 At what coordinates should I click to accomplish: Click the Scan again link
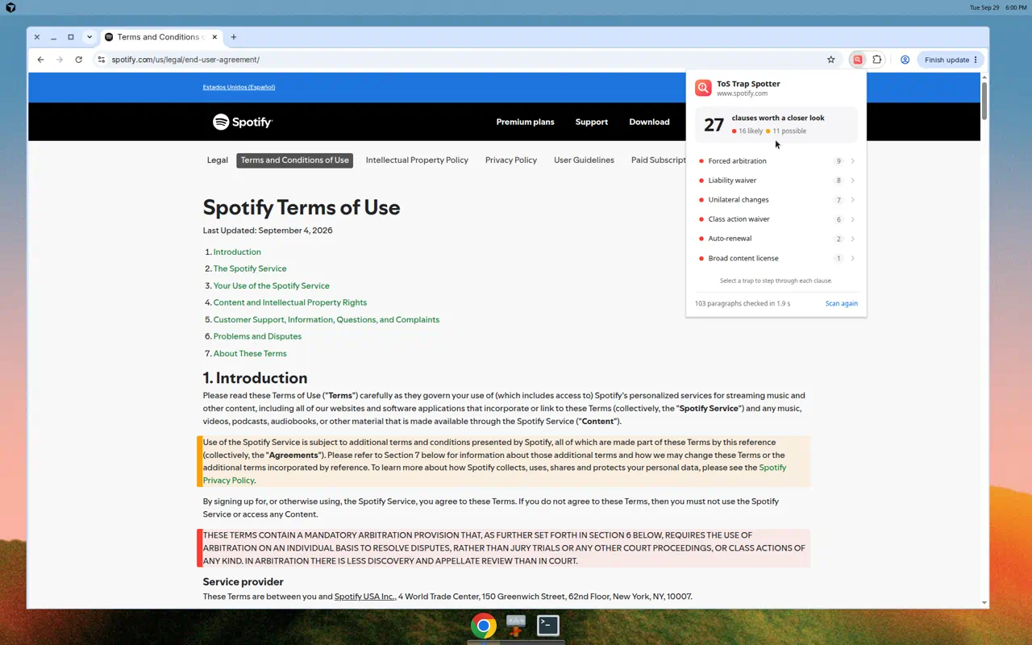[842, 304]
